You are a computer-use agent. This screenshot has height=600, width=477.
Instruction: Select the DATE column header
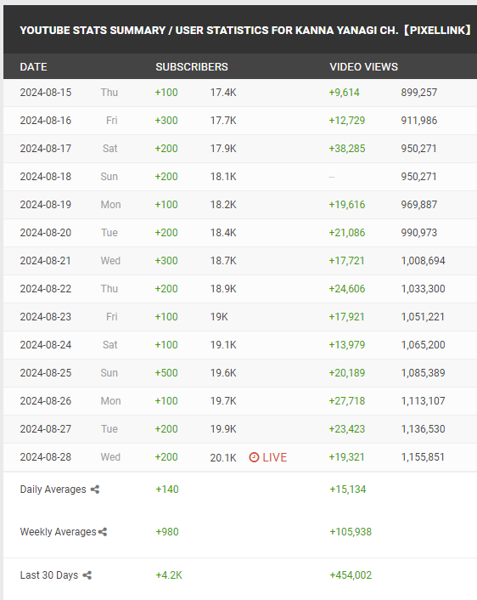click(x=34, y=67)
